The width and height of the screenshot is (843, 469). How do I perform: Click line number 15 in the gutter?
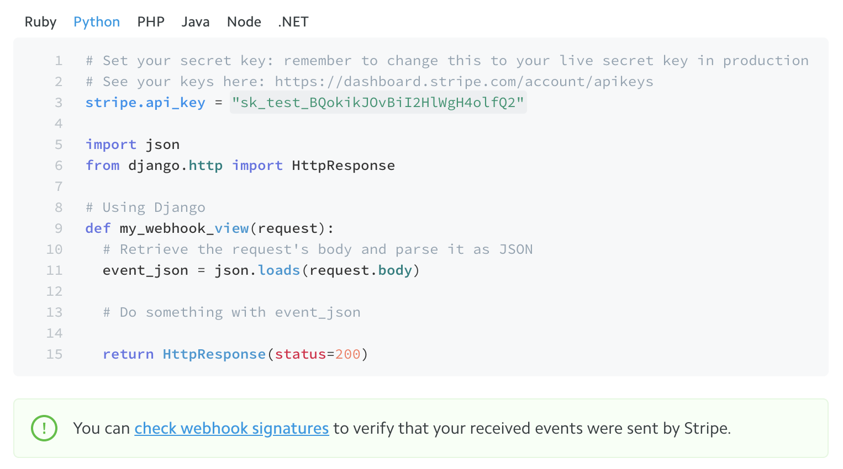[x=54, y=354]
